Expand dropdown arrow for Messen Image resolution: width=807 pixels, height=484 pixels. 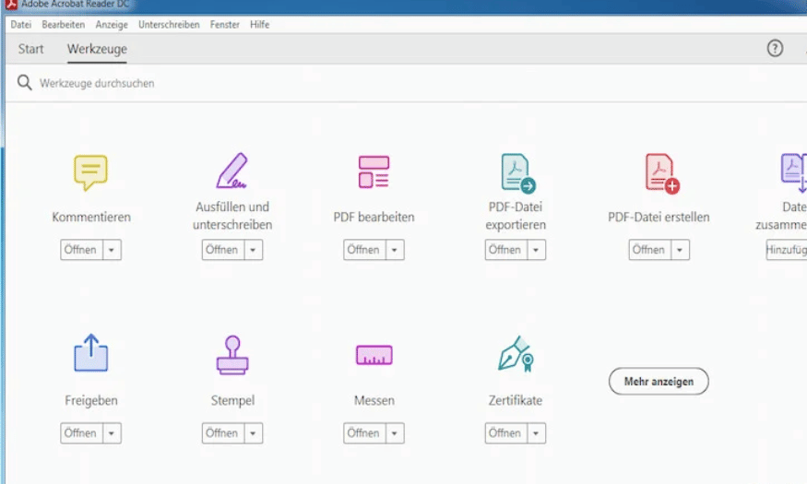[395, 433]
